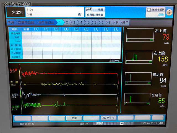Click the R-ABI row label
177x133 pixels.
pyautogui.click(x=18, y=37)
